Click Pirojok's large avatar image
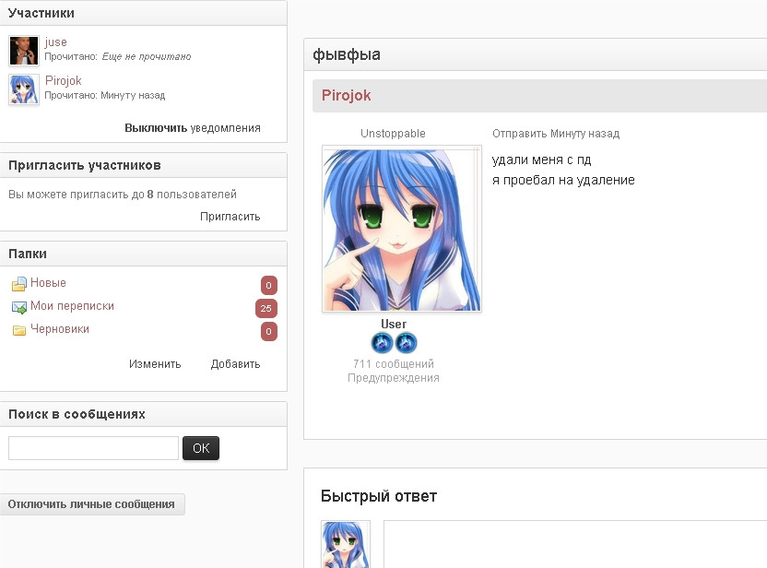 point(402,229)
